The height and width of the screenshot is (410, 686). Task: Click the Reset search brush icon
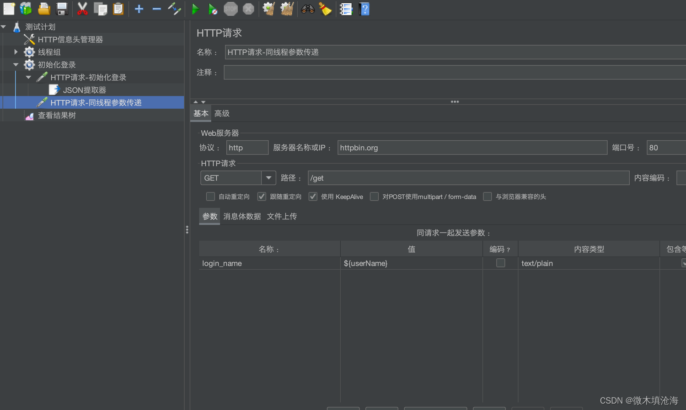point(325,9)
